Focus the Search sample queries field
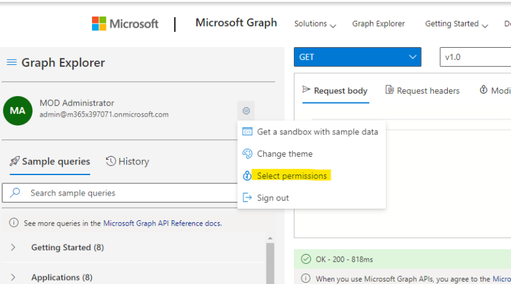This screenshot has width=511, height=284. pos(120,193)
